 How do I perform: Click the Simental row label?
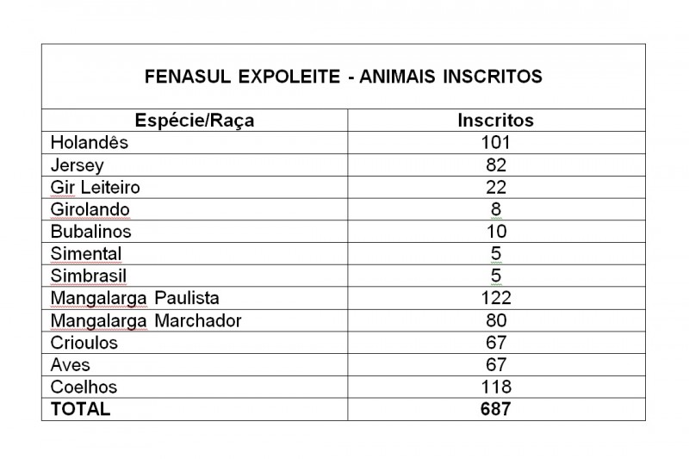point(85,254)
